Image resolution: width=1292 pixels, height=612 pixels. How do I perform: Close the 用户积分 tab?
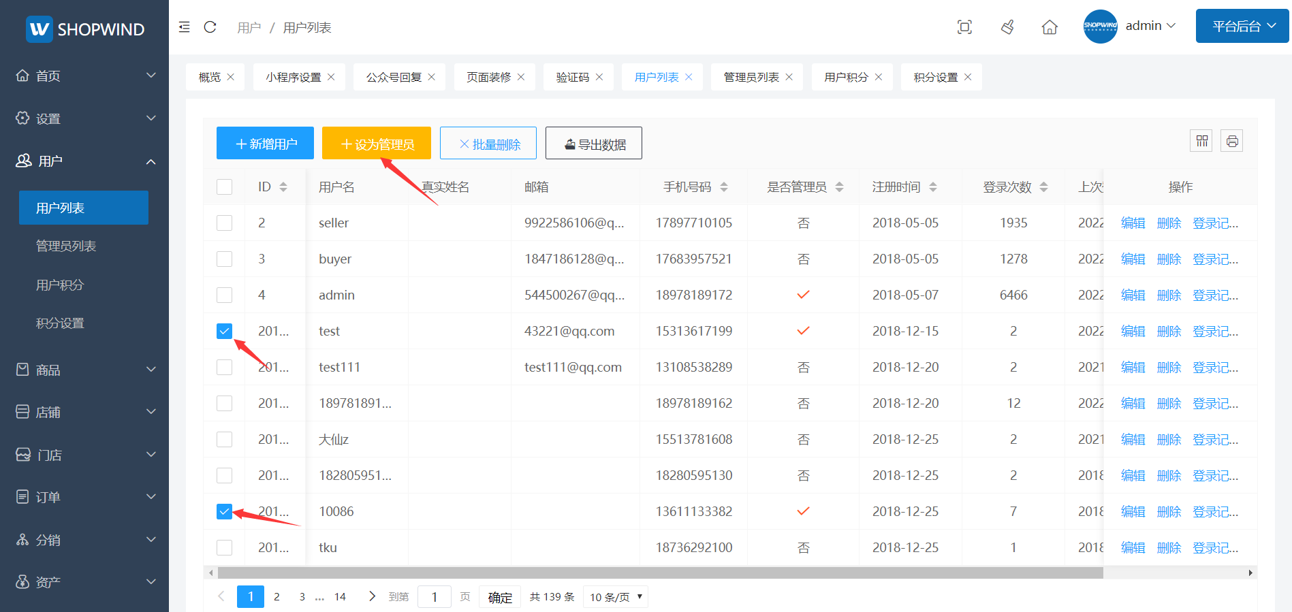pos(879,77)
